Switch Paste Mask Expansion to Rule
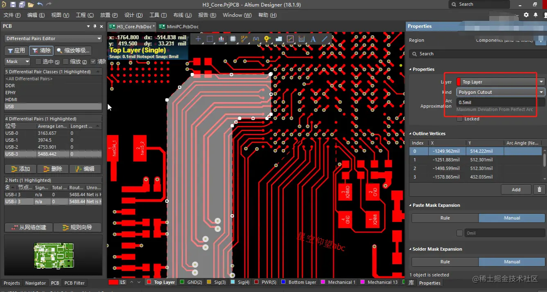The width and height of the screenshot is (547, 292). pos(445,218)
